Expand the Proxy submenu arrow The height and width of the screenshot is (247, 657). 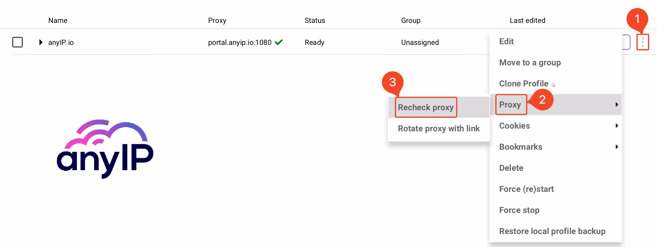pos(617,105)
